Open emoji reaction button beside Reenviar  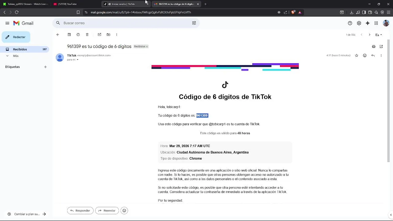point(124,211)
